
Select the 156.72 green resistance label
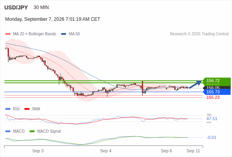217,80
